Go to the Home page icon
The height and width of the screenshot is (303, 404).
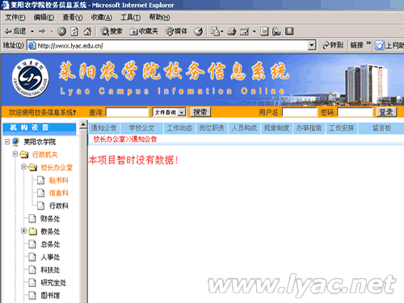point(87,32)
